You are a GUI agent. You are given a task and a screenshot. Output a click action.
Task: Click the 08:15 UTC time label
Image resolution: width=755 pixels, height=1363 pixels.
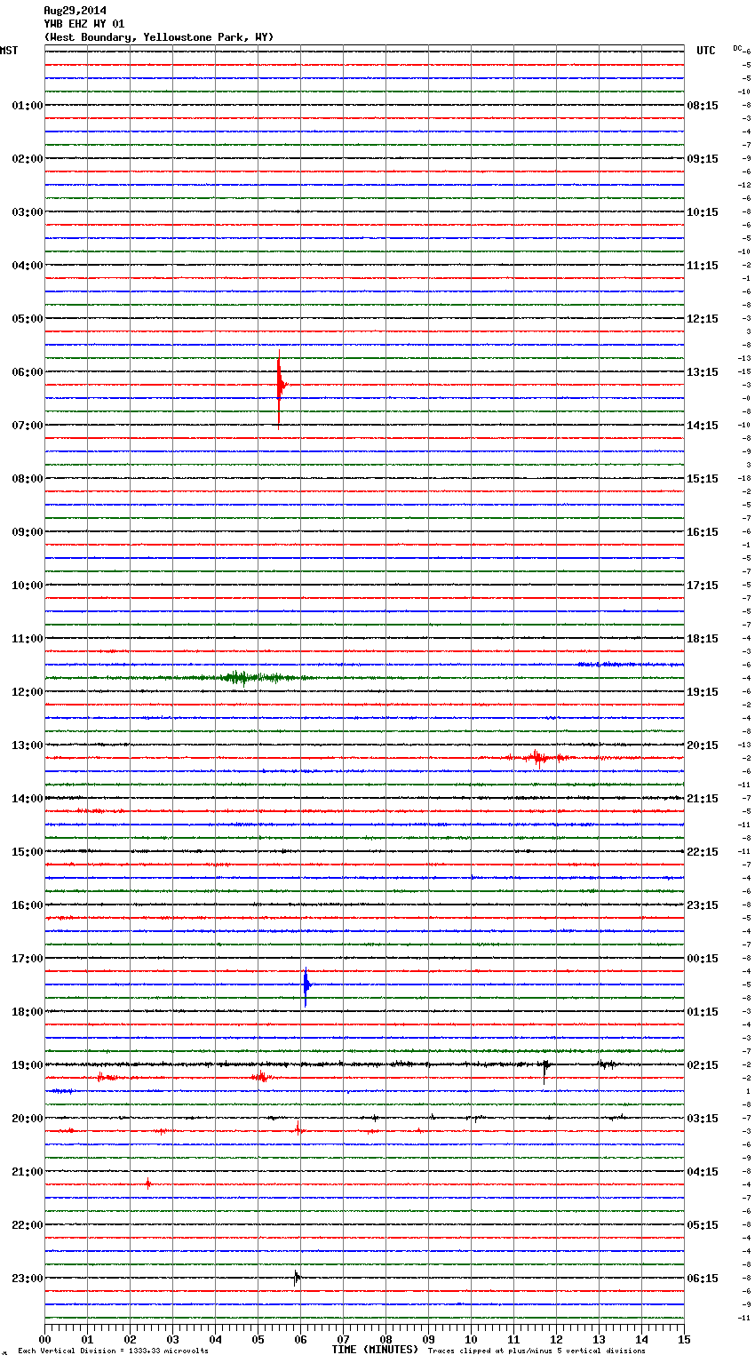pos(703,106)
